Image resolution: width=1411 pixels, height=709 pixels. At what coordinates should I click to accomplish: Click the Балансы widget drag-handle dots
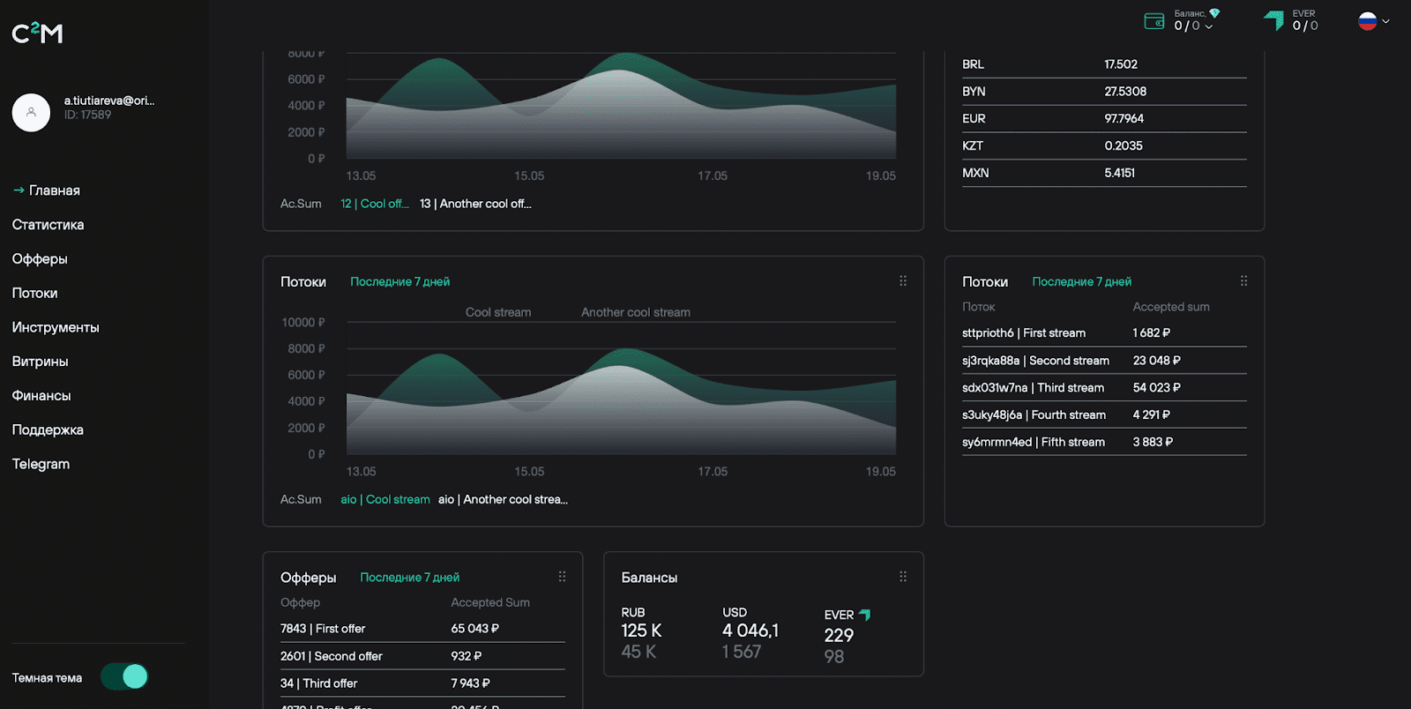tap(902, 577)
